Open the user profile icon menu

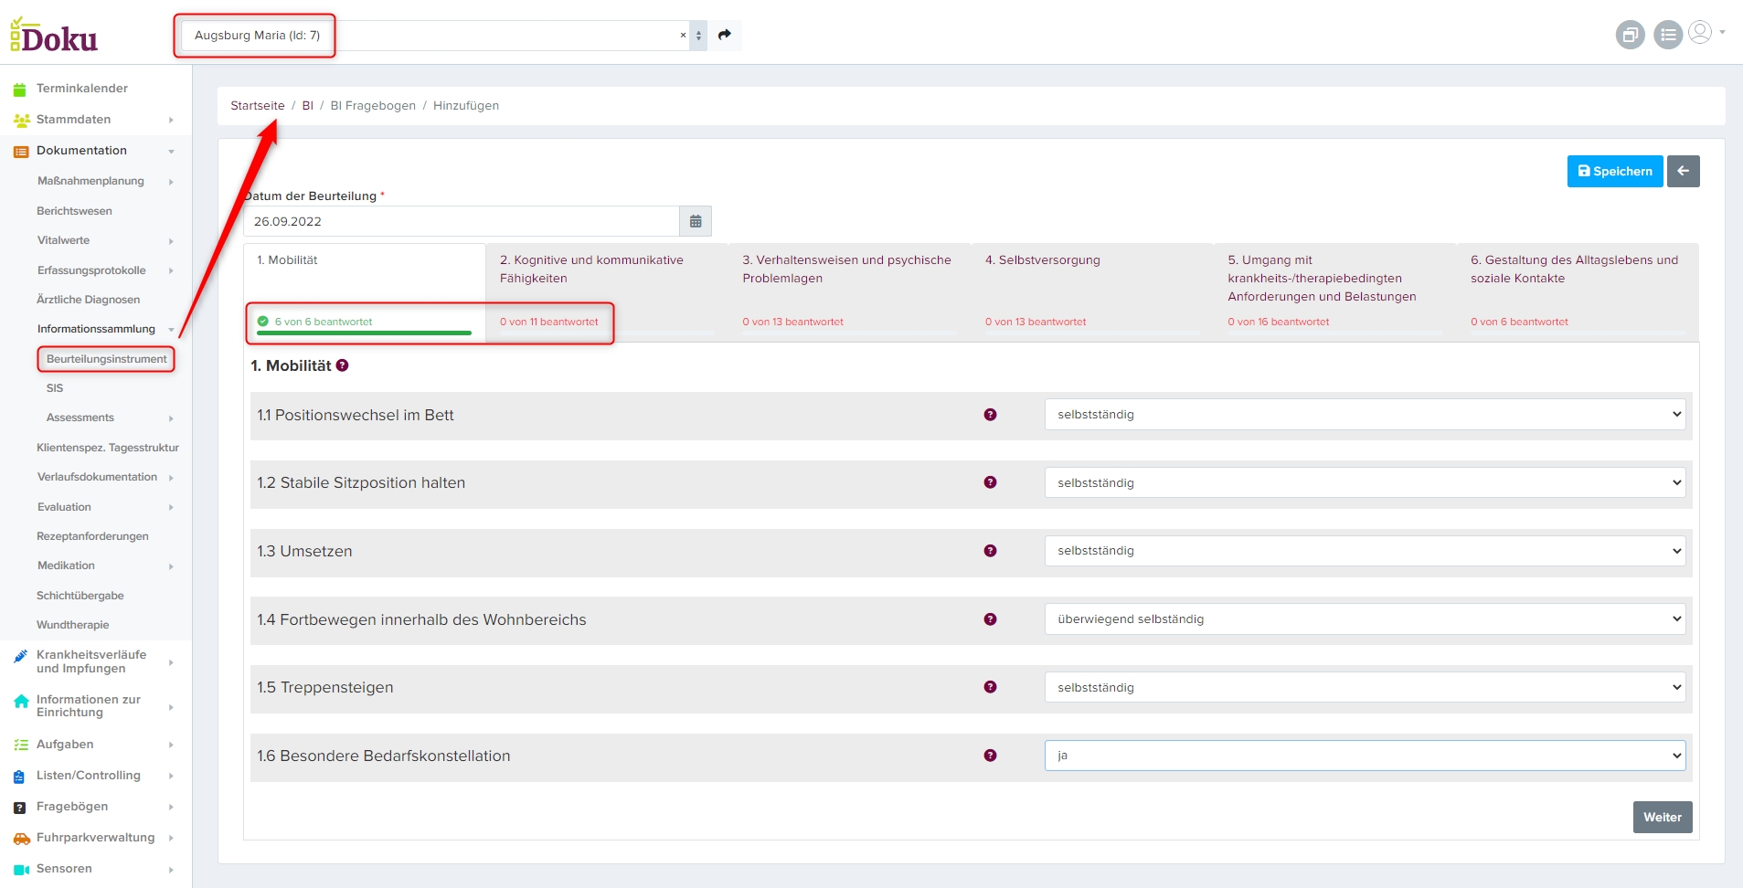(x=1701, y=33)
